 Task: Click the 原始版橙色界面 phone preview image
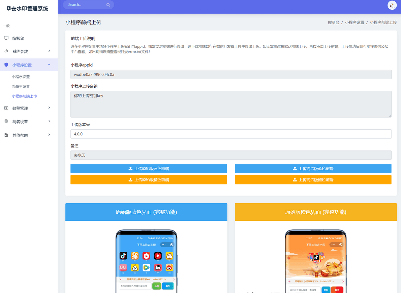pyautogui.click(x=316, y=261)
